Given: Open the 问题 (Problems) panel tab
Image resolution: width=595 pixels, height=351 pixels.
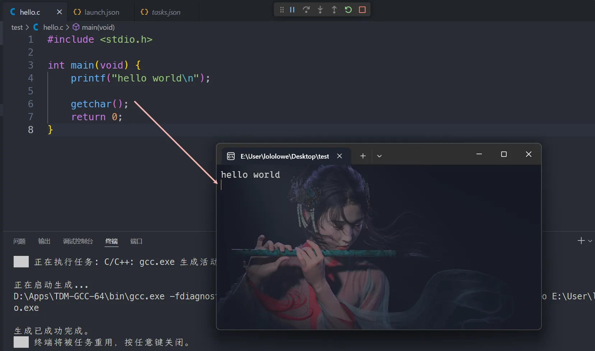Looking at the screenshot, I should pyautogui.click(x=19, y=241).
